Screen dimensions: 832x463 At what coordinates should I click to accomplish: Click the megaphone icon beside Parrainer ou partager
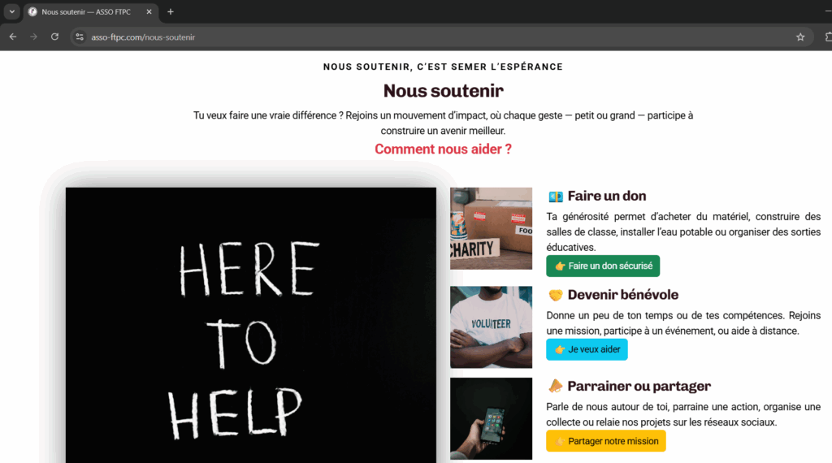click(555, 386)
